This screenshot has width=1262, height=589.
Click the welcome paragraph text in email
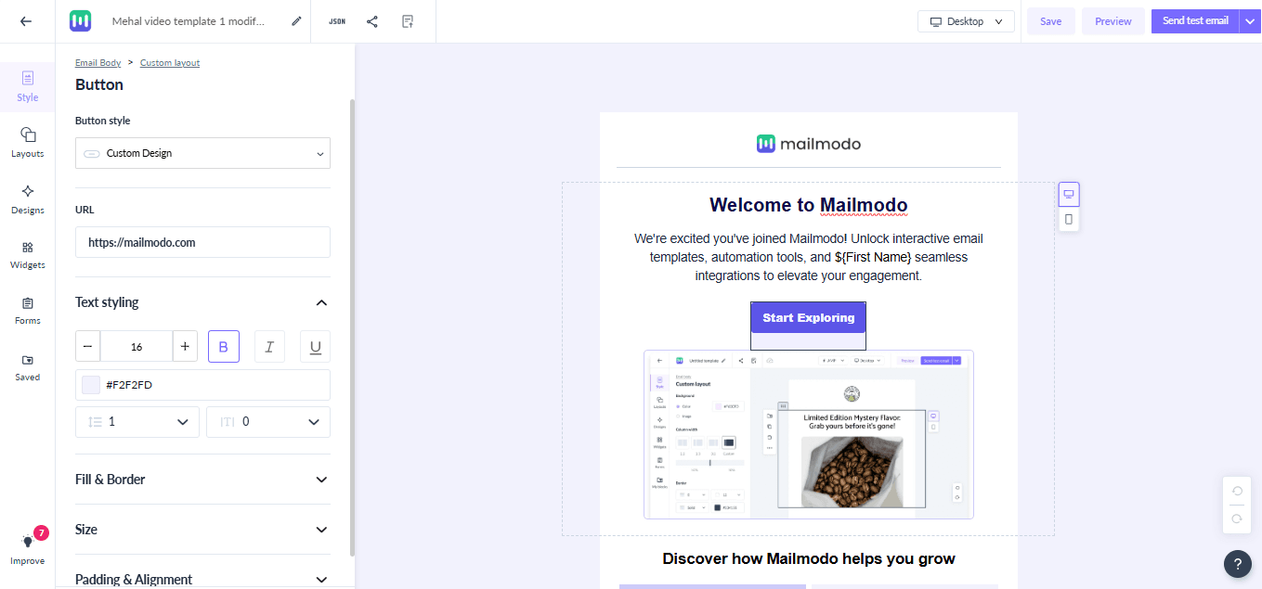[x=809, y=257]
